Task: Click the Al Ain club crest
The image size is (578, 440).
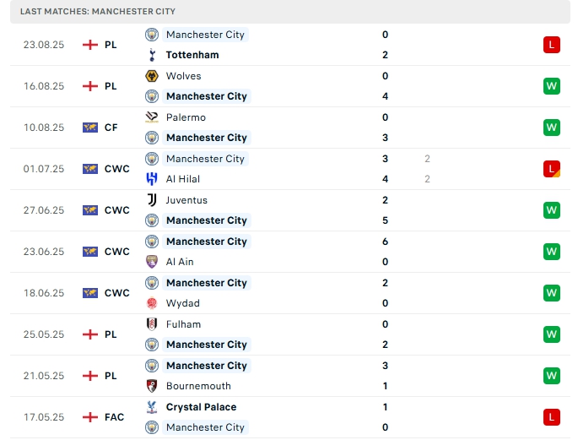Action: (x=152, y=262)
